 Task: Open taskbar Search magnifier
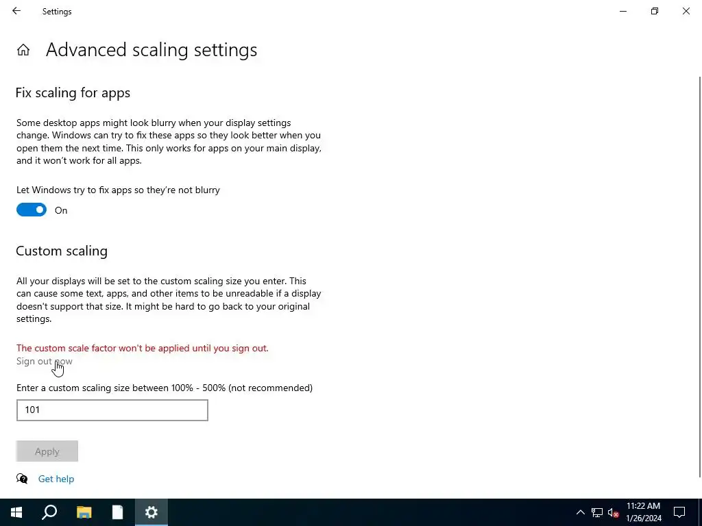[x=49, y=512]
